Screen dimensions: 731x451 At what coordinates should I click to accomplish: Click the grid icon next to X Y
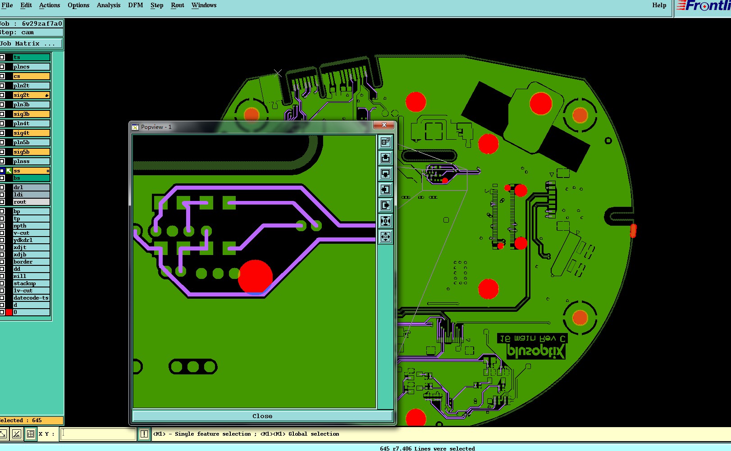[x=31, y=434]
